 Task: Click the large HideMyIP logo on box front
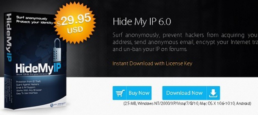(x=38, y=68)
